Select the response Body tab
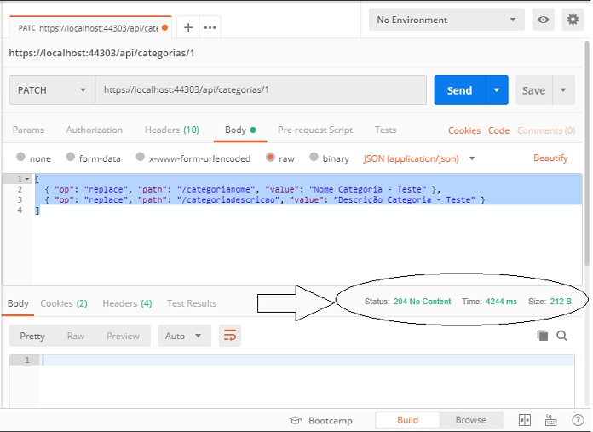 pos(18,303)
